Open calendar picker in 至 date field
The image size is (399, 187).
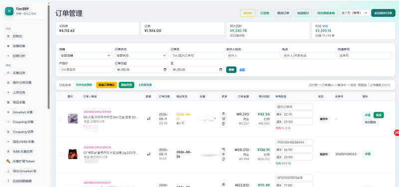[220, 70]
